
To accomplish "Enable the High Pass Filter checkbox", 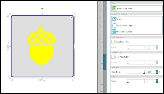I will (x=113, y=42).
